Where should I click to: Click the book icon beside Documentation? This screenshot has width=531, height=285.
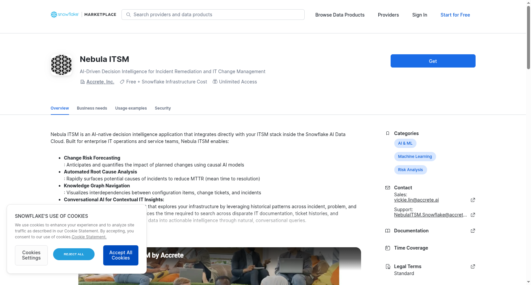tap(388, 231)
